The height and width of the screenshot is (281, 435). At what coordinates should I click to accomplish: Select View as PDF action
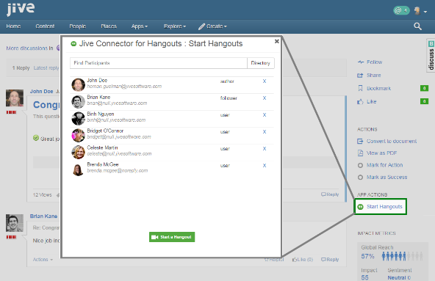coord(377,153)
